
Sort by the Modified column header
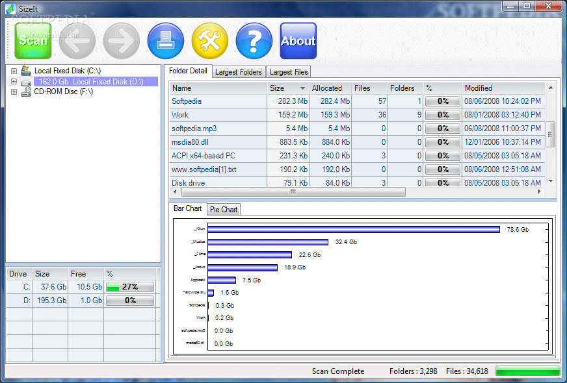(503, 88)
